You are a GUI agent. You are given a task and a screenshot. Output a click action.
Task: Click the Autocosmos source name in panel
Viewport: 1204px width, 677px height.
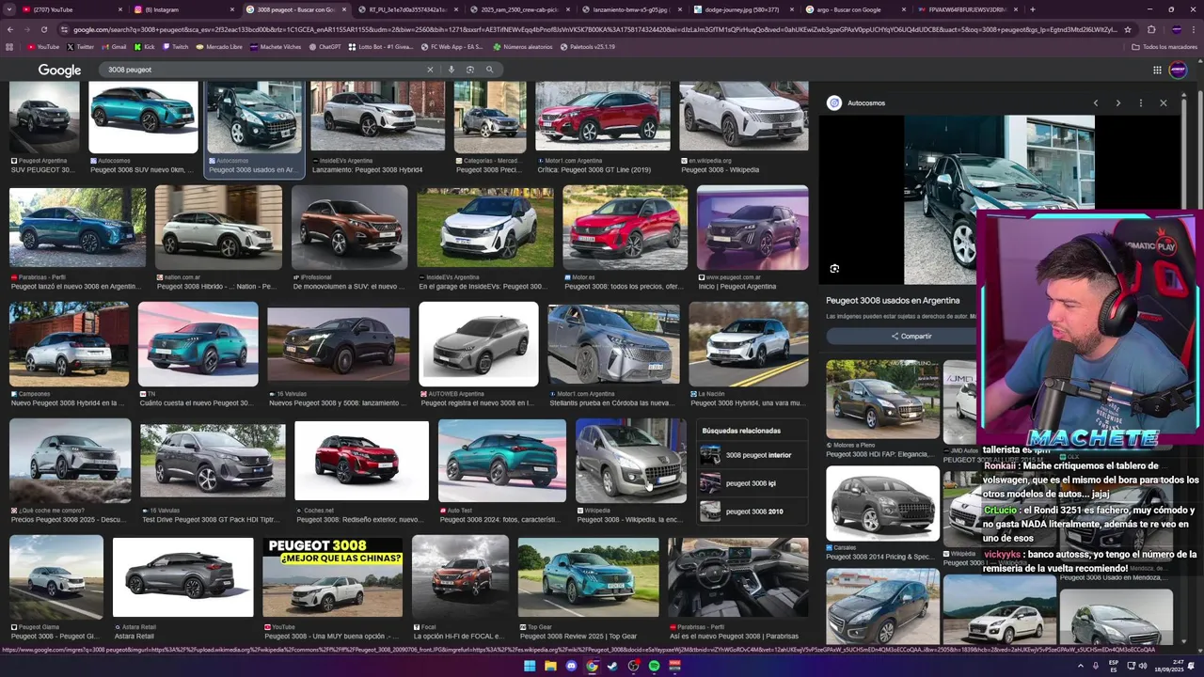point(865,102)
